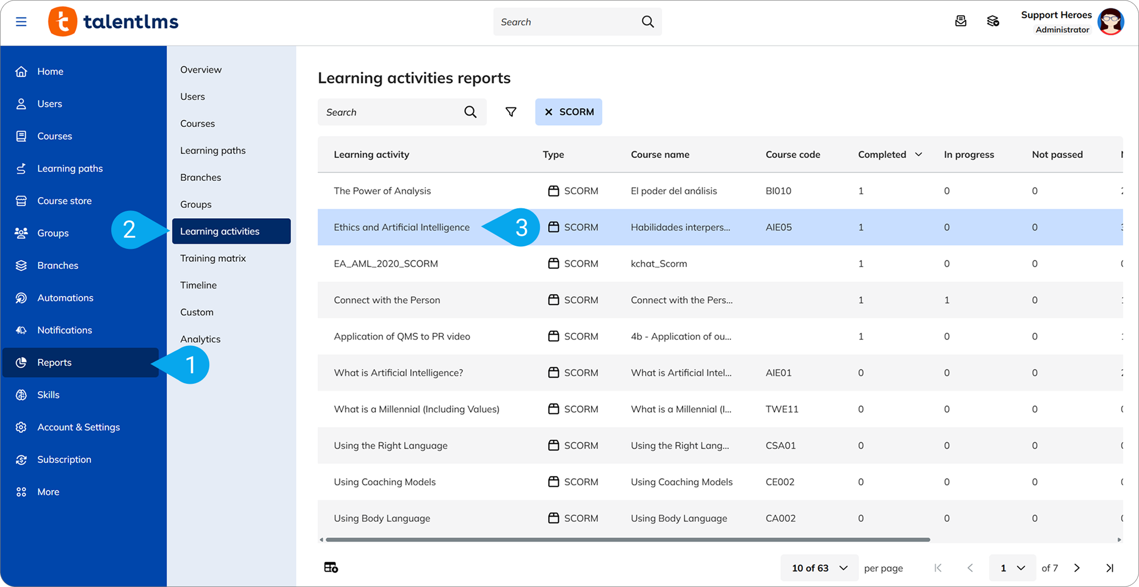1139x587 pixels.
Task: Open the messages inbox icon in header
Action: click(x=960, y=21)
